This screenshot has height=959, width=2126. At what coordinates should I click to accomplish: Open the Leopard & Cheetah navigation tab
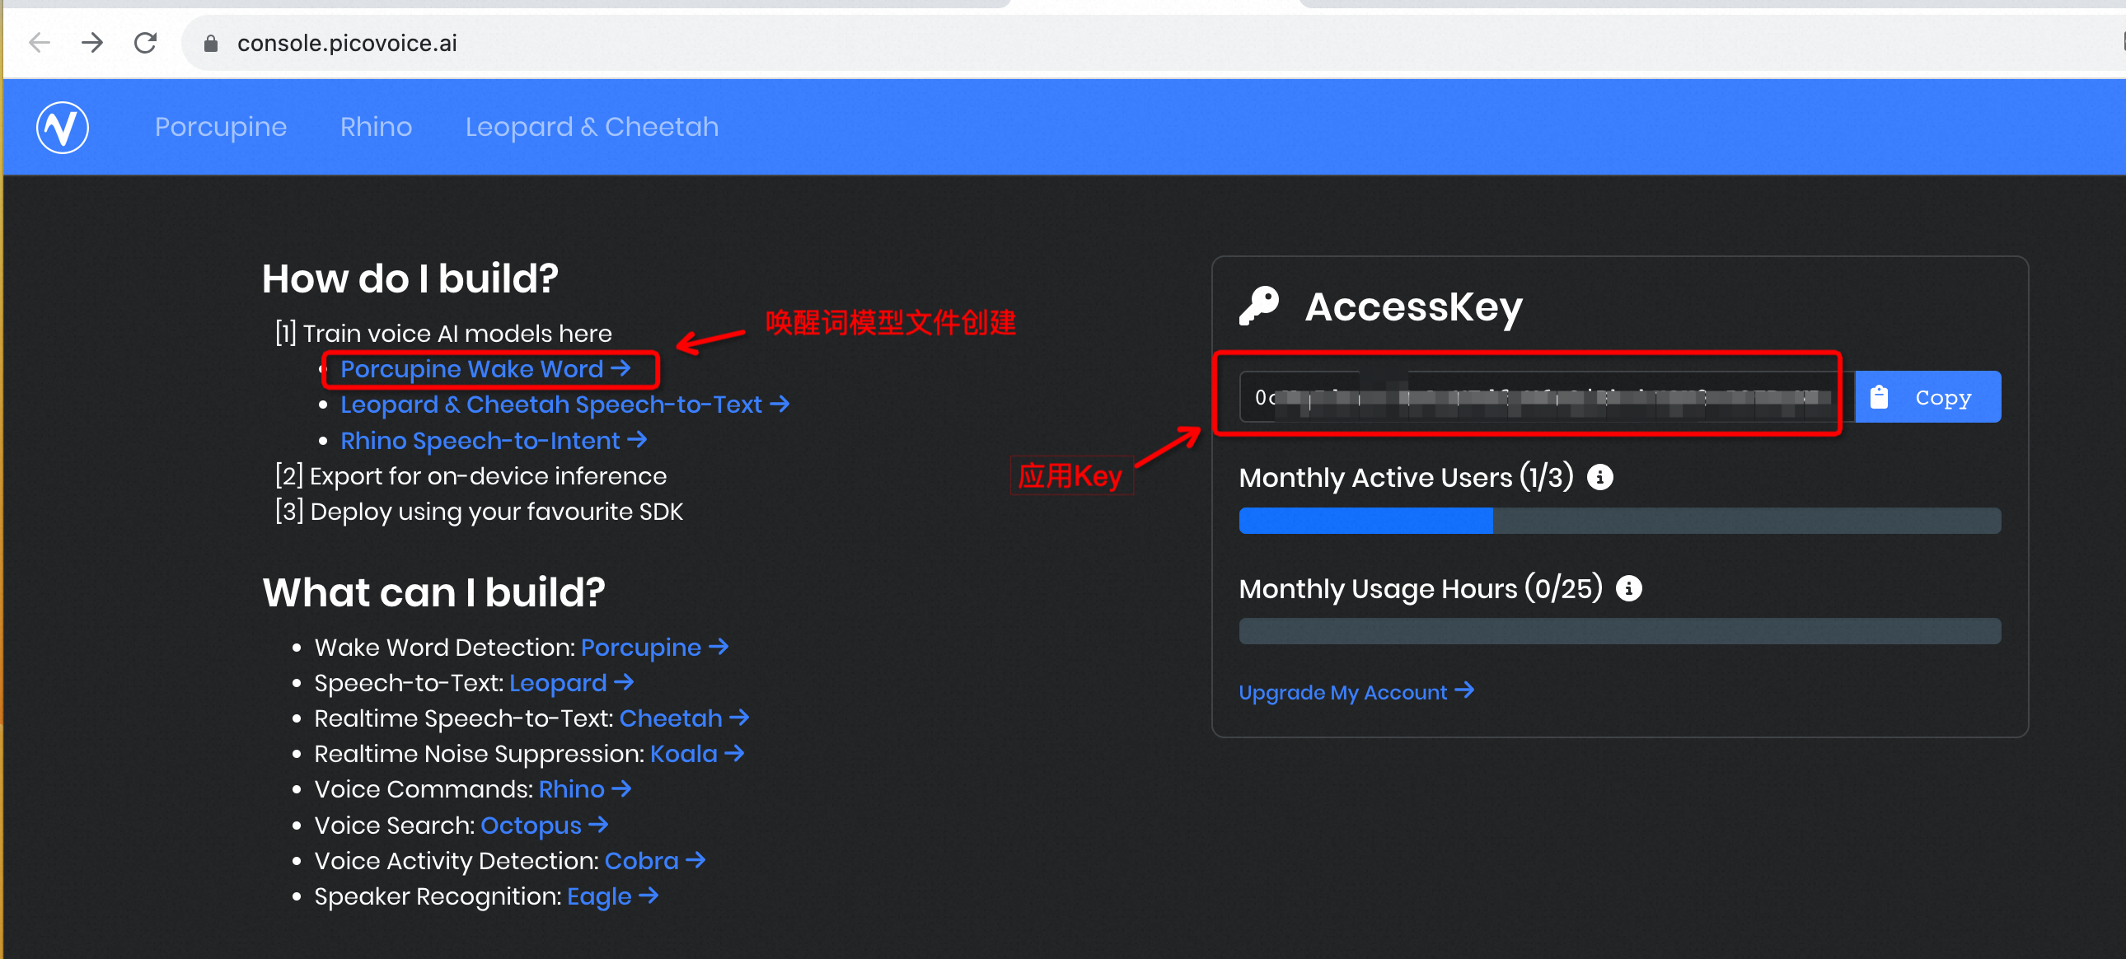(x=591, y=127)
